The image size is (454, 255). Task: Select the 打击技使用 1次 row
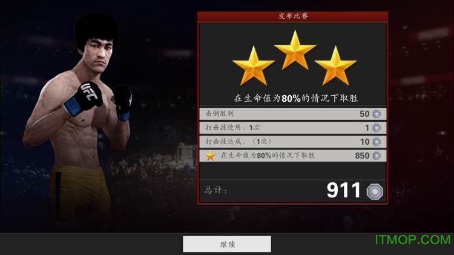293,128
